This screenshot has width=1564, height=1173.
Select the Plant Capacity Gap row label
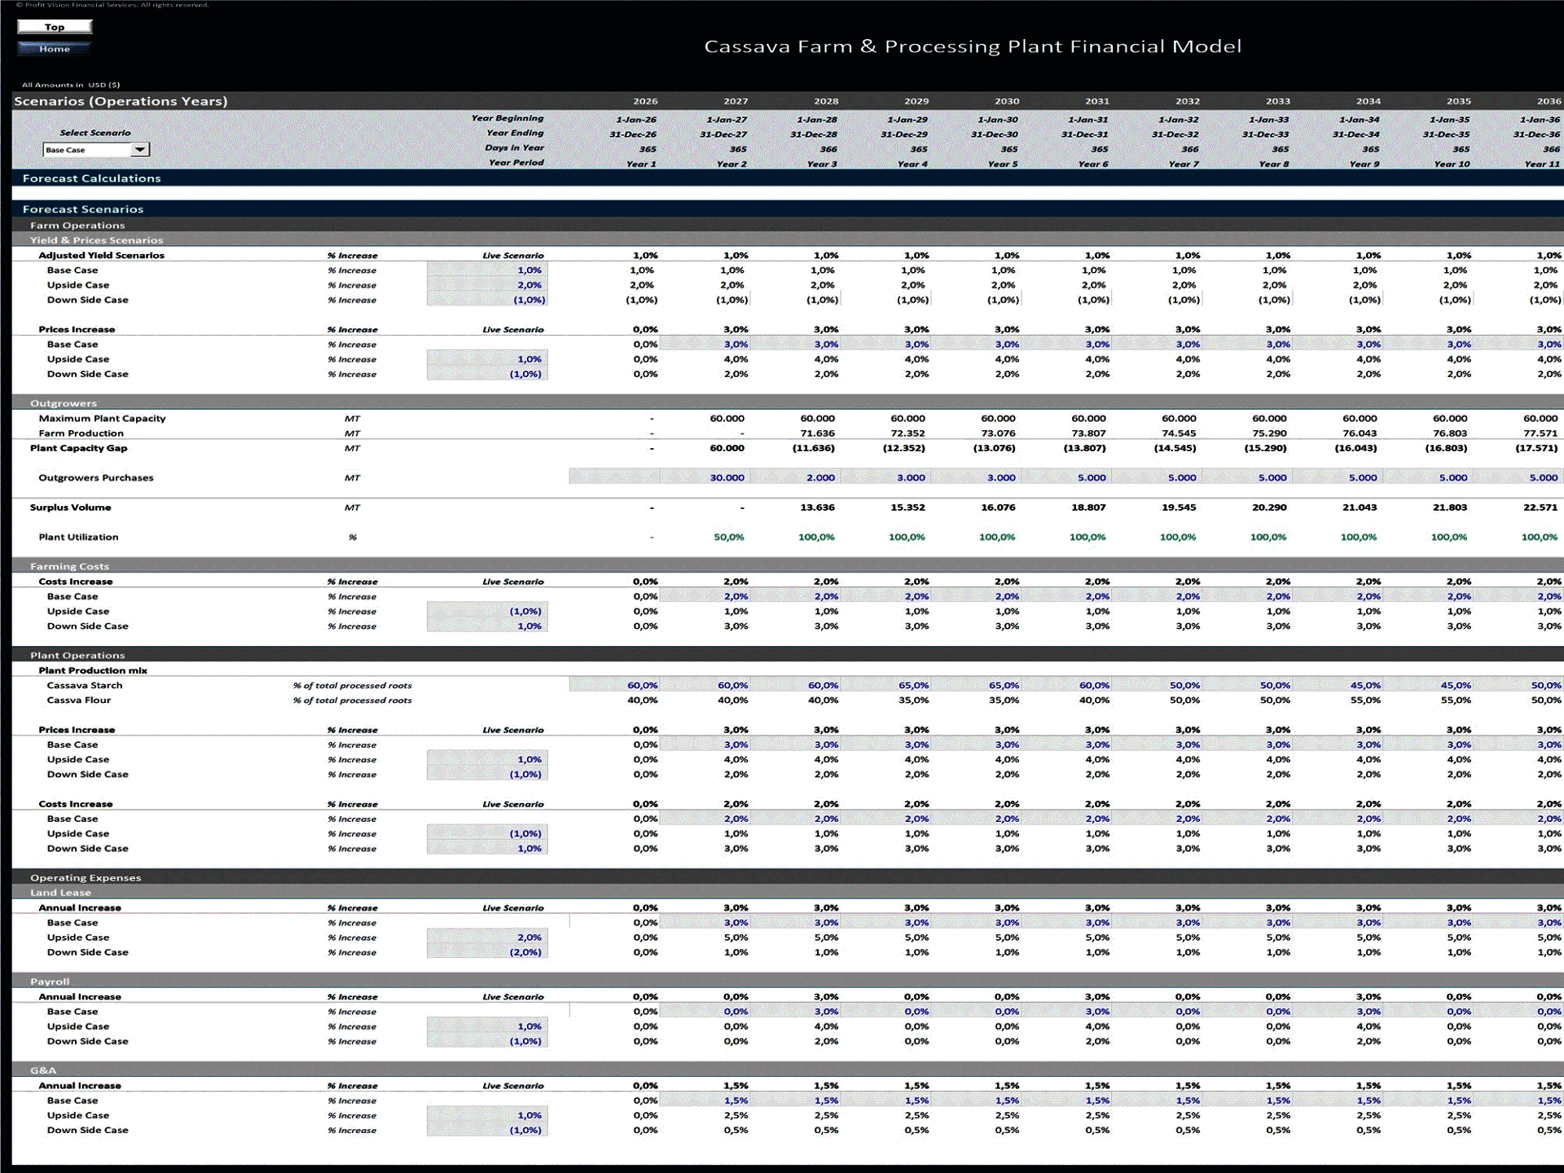[x=78, y=448]
